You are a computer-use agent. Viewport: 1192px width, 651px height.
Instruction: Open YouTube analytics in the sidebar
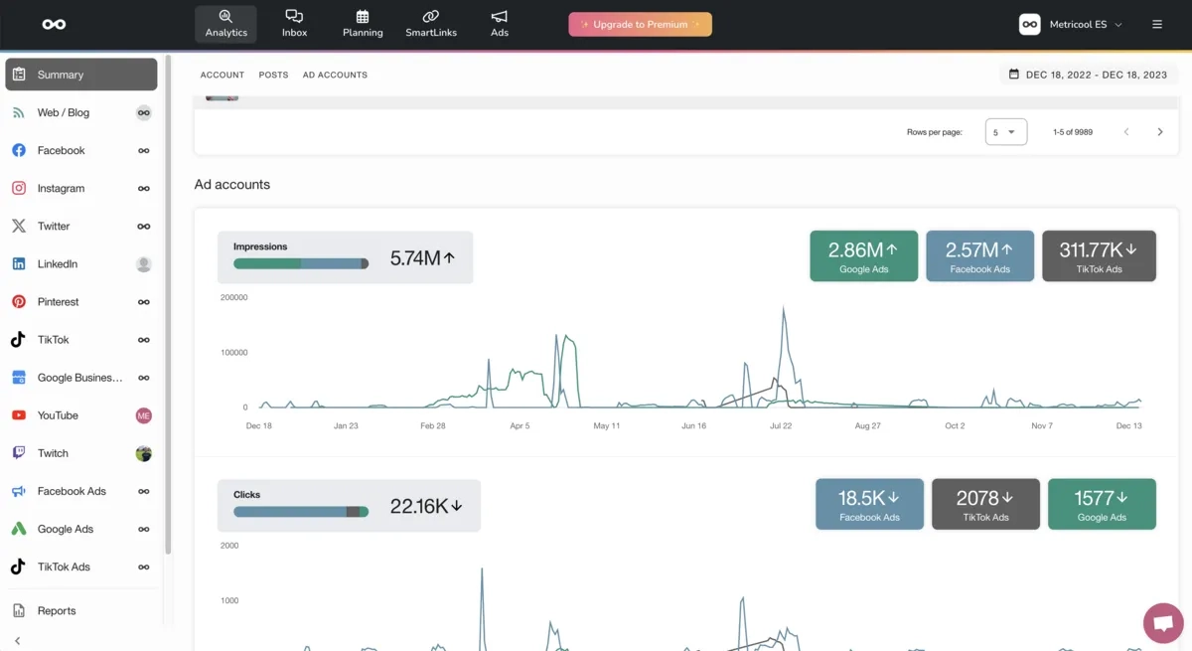click(x=81, y=415)
